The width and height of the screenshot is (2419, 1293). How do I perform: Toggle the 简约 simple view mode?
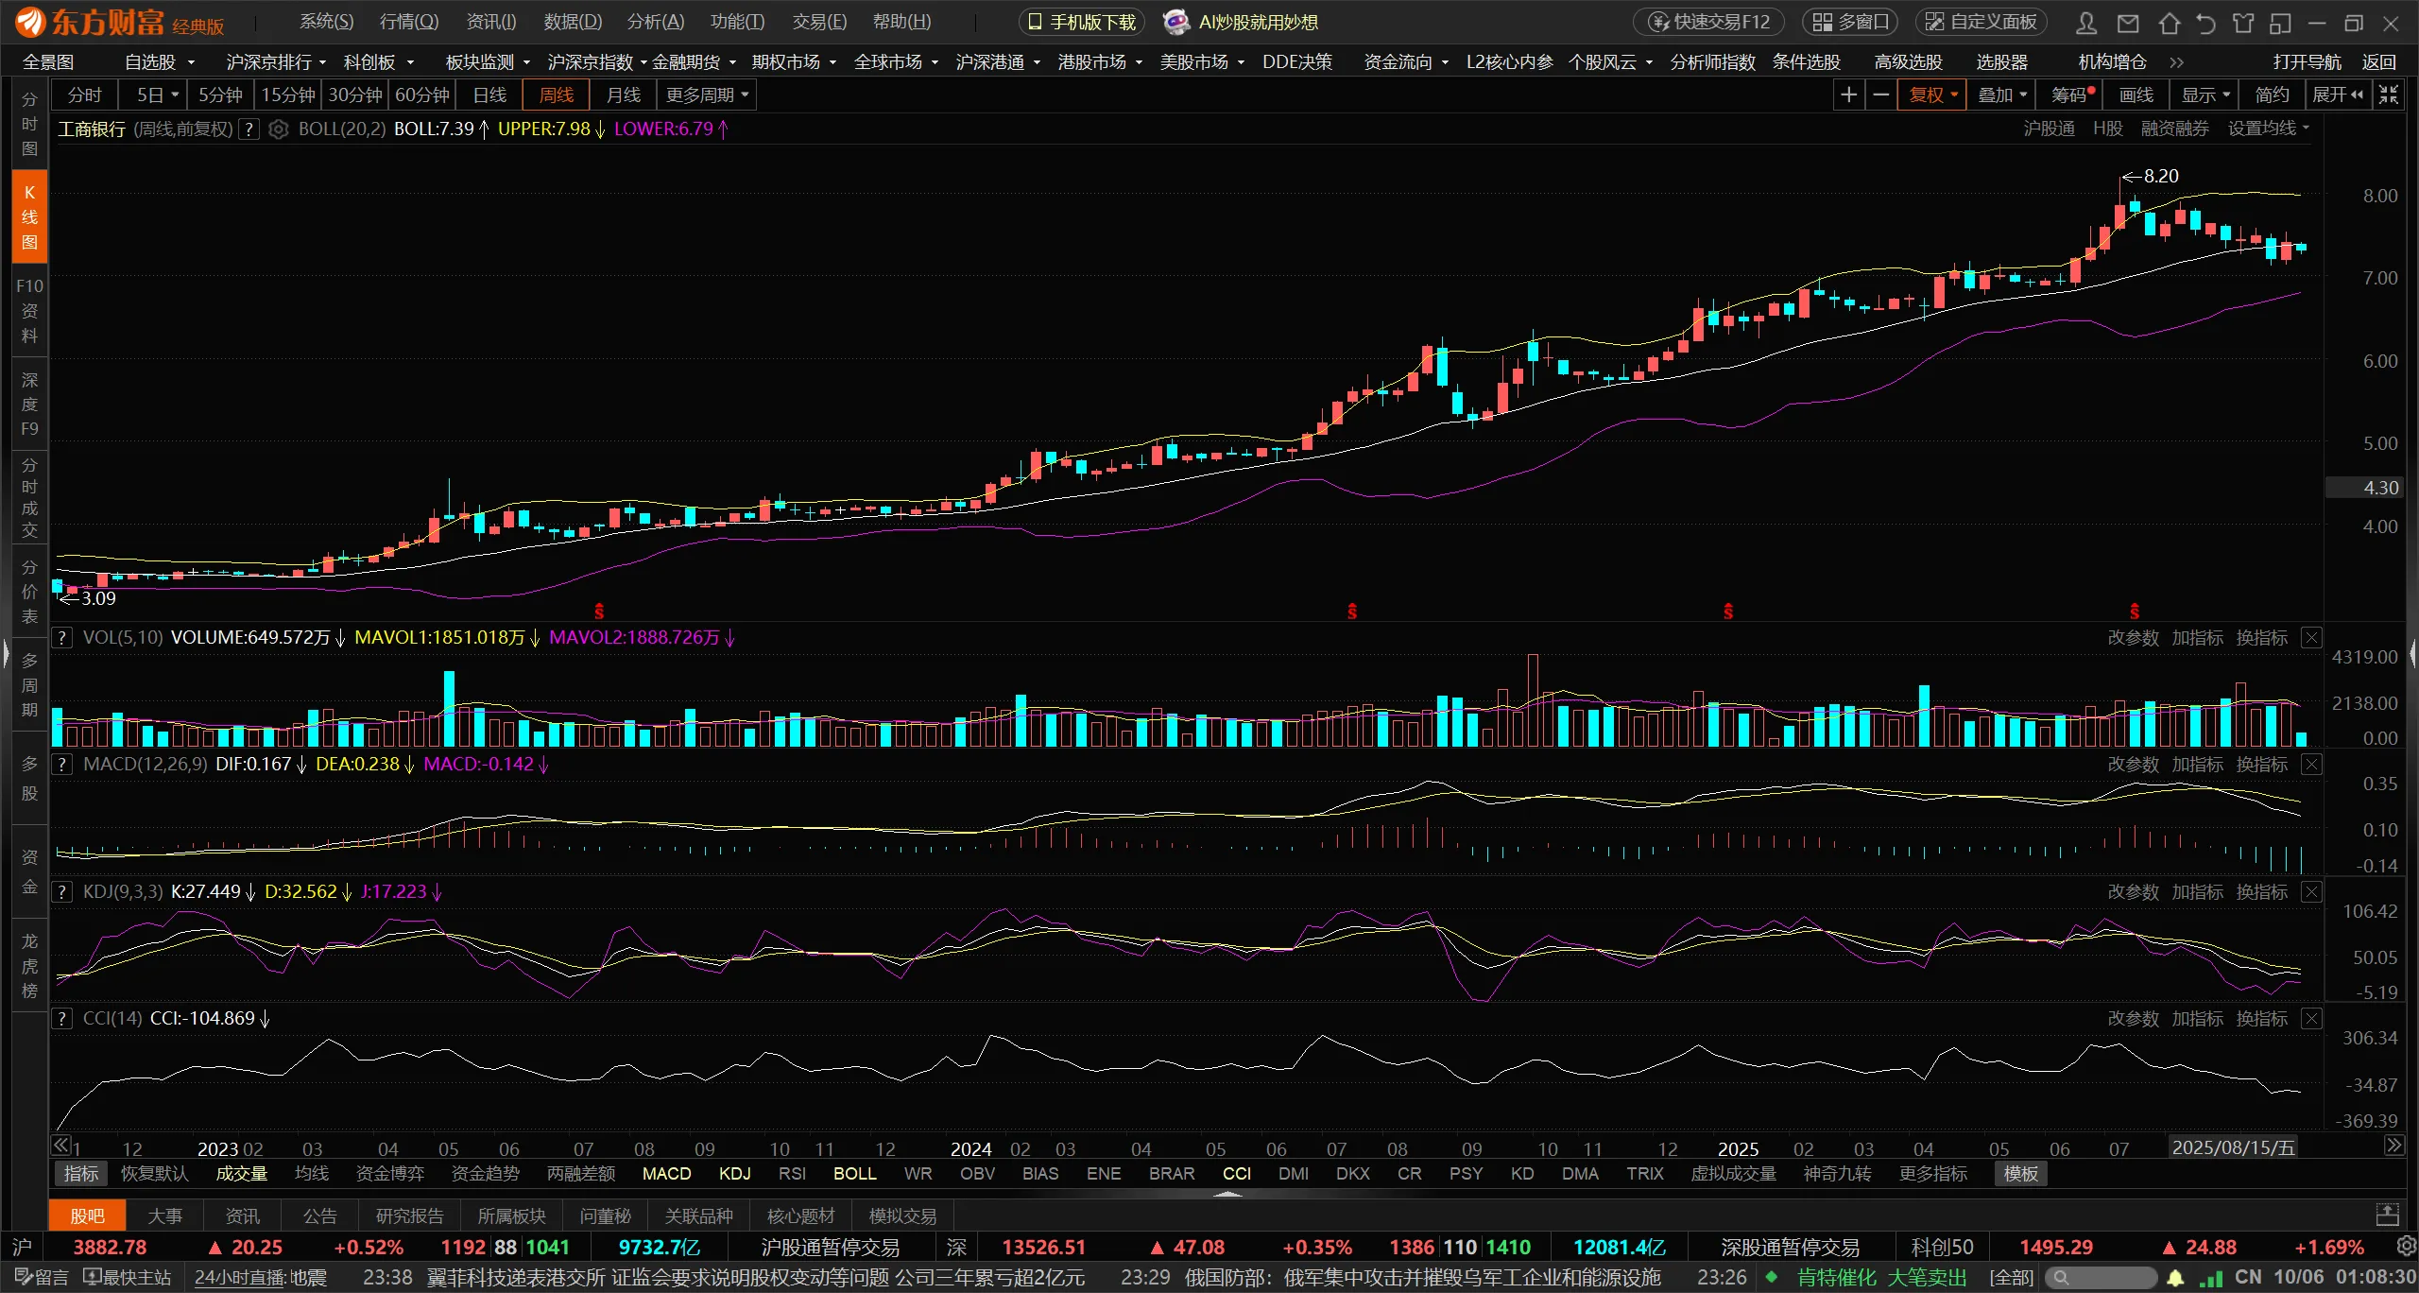[x=2272, y=95]
